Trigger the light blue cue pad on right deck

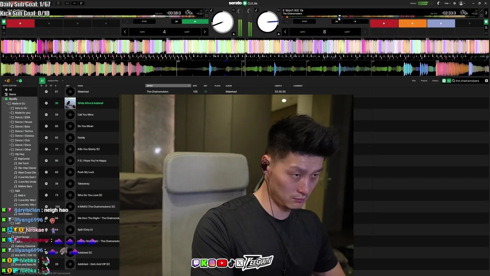coord(441,23)
